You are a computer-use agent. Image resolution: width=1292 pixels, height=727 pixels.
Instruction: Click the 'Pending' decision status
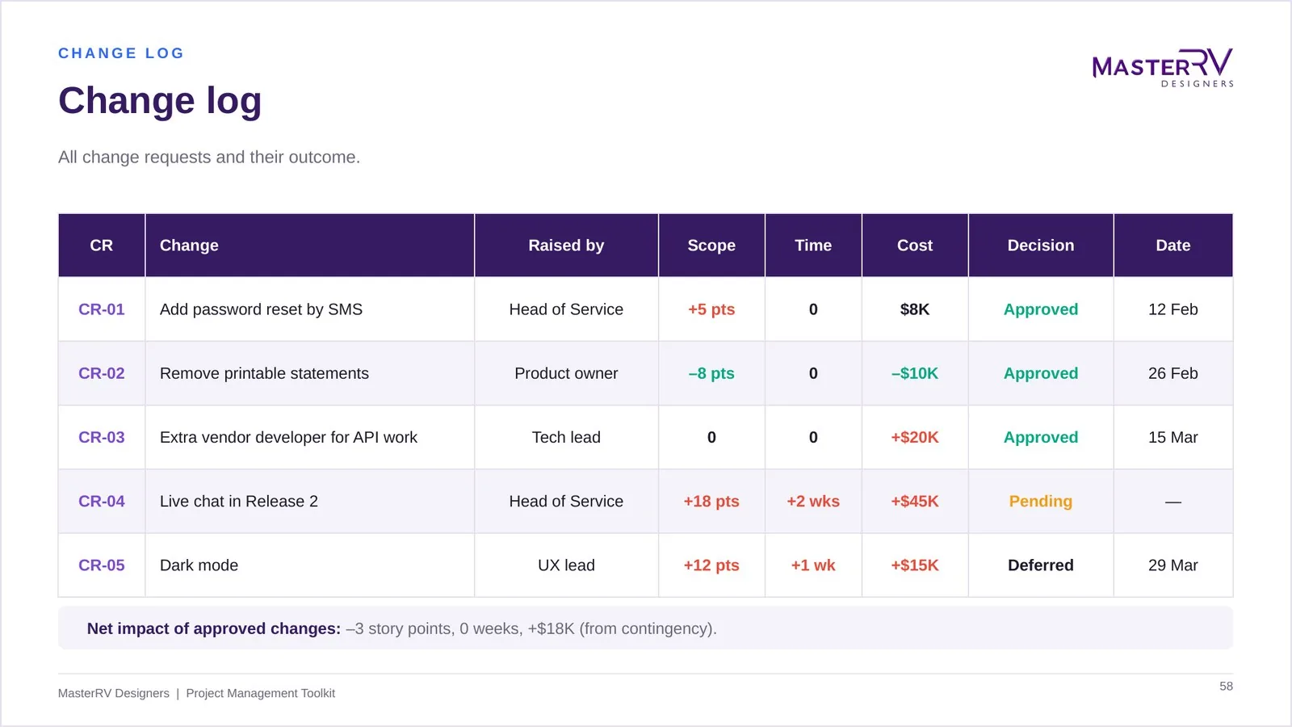click(x=1041, y=501)
